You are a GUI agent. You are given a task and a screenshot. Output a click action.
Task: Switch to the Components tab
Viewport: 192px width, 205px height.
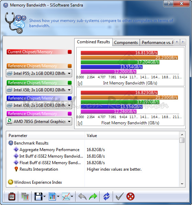tap(126, 43)
